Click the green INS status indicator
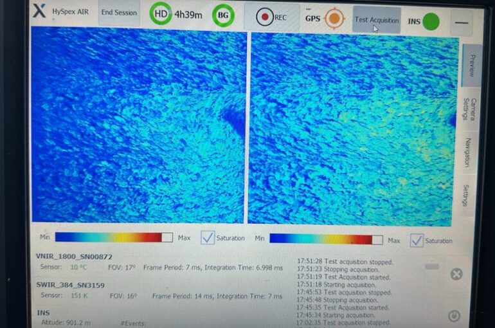Image resolution: width=495 pixels, height=328 pixels. point(431,22)
